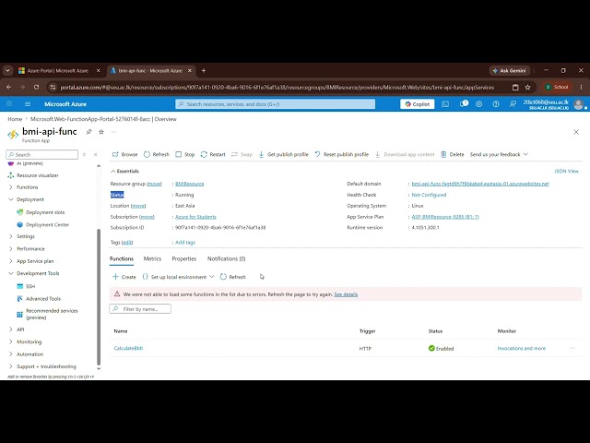The width and height of the screenshot is (590, 443).
Task: Click the Microsoft.Web-FunctionApp-Portal Overview breadcrumb
Action: (x=103, y=119)
